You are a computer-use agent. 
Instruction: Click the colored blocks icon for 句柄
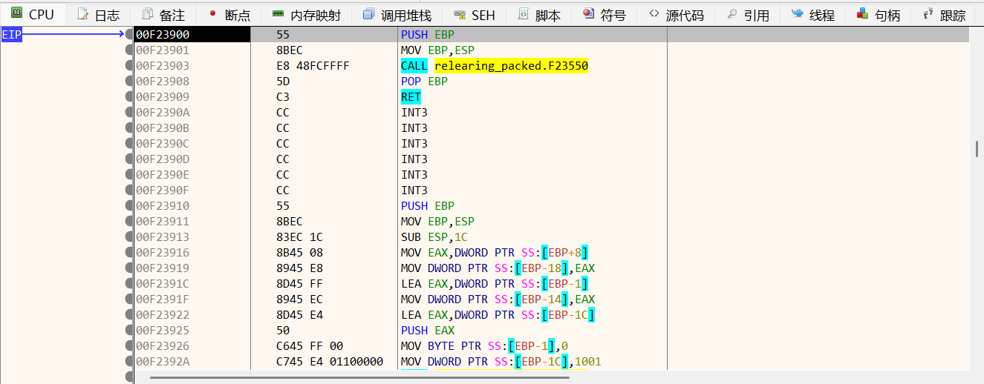[862, 14]
